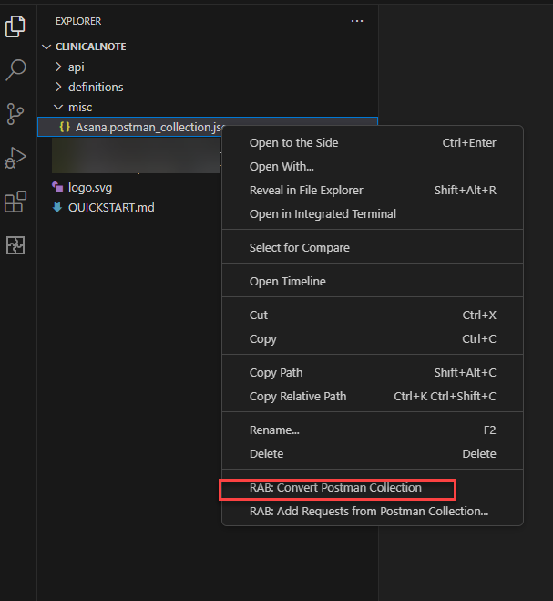Click Rename... in context menu
Screen dimensions: 553x601
(x=274, y=430)
